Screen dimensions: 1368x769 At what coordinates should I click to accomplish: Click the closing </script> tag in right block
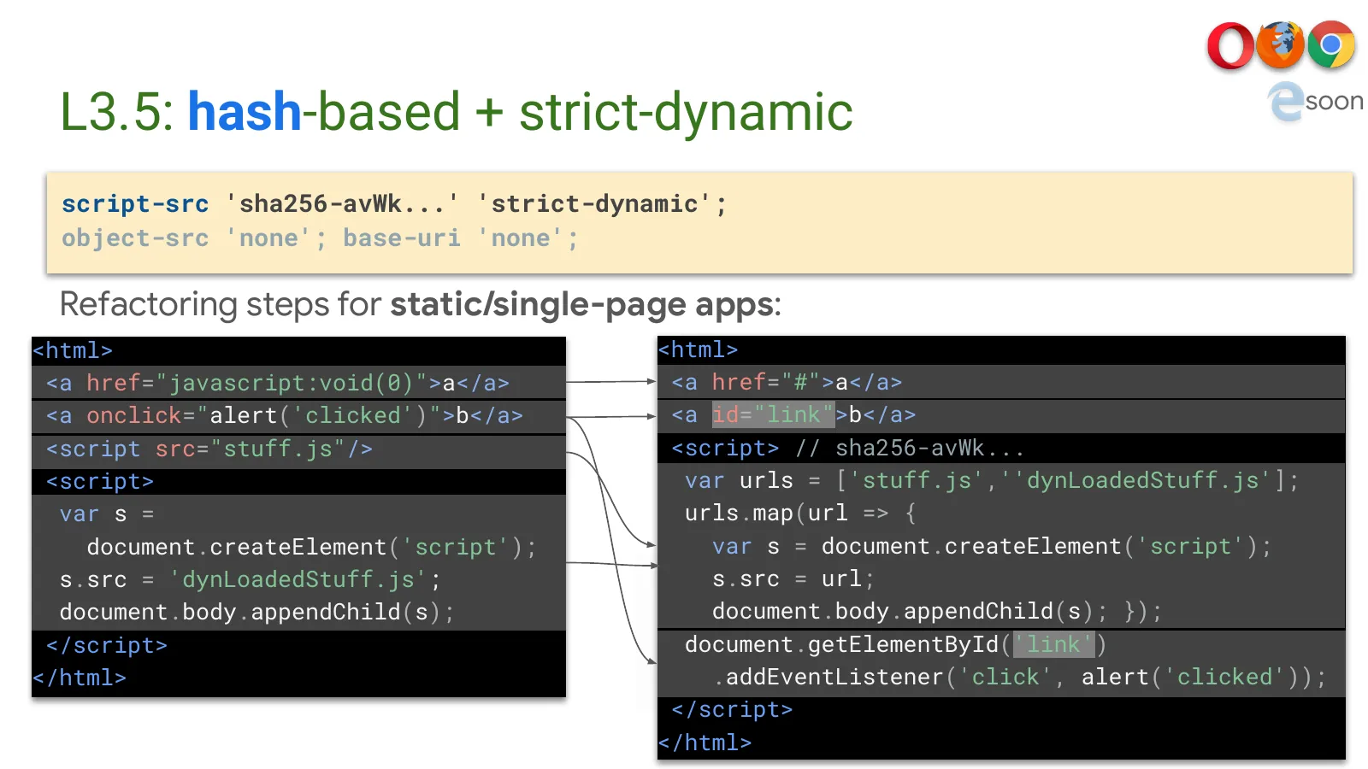[x=733, y=710]
